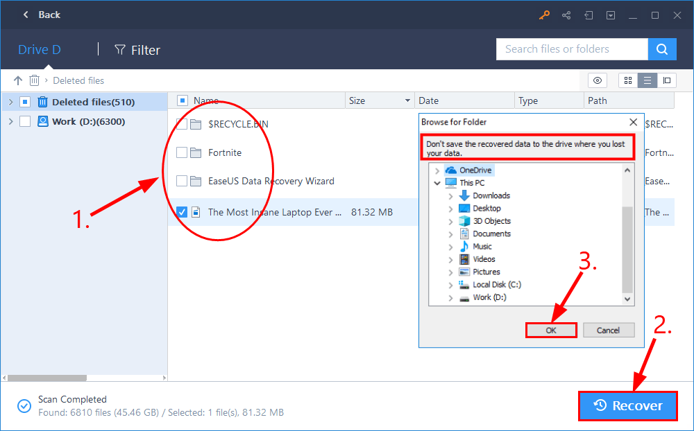This screenshot has width=694, height=431.
Task: Select OneDrive in Browse for Folder
Action: [475, 170]
